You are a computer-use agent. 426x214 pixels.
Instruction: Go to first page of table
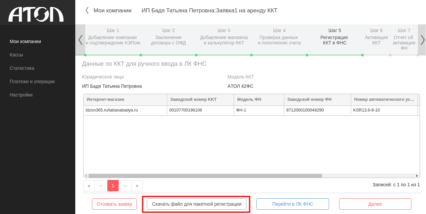click(x=89, y=186)
